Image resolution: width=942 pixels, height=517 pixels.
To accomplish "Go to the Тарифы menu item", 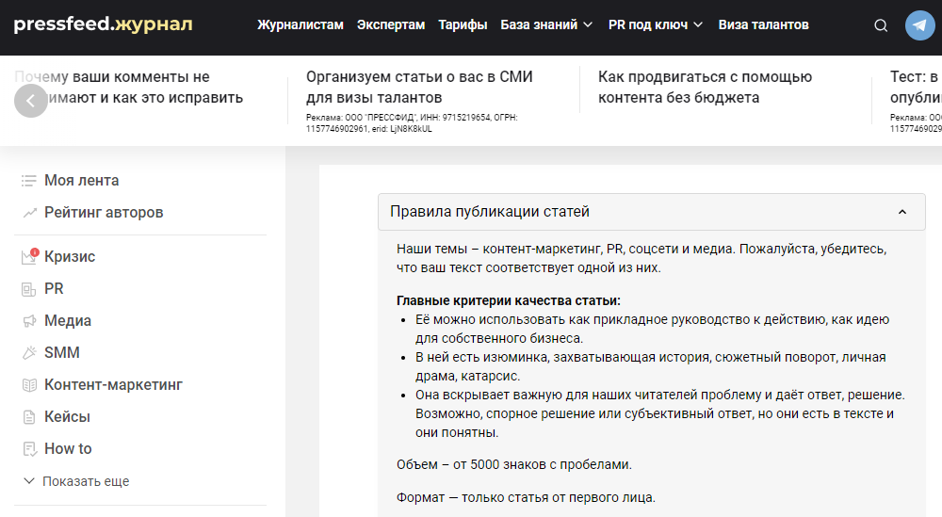I will (463, 25).
